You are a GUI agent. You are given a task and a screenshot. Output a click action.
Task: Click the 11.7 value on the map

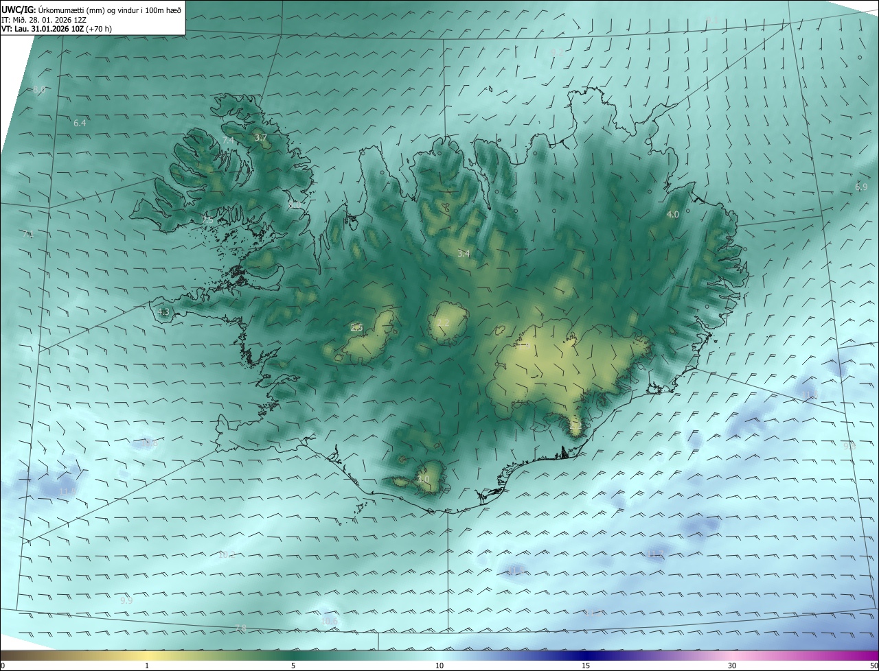[x=656, y=554]
